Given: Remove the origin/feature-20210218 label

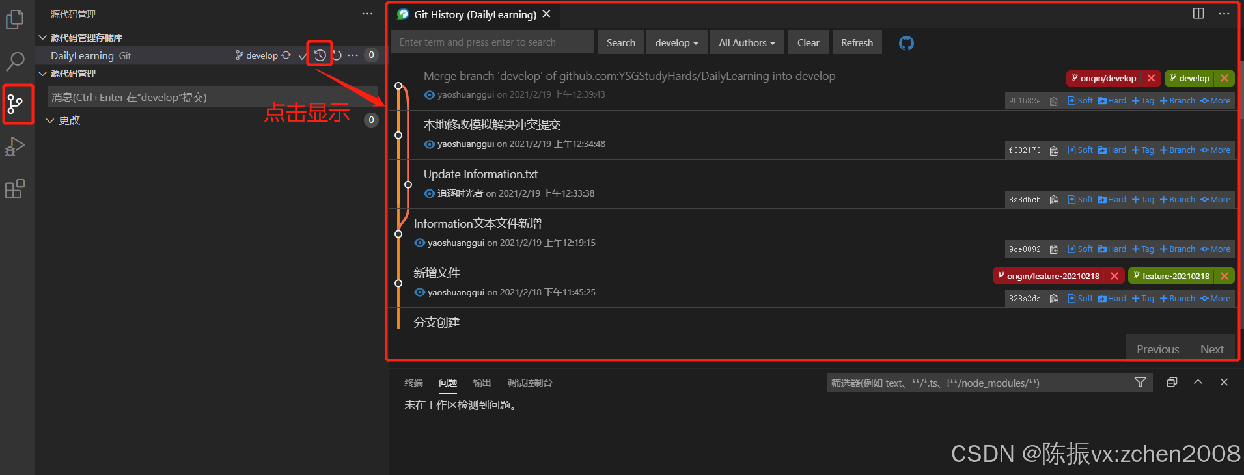Looking at the screenshot, I should (x=1114, y=276).
